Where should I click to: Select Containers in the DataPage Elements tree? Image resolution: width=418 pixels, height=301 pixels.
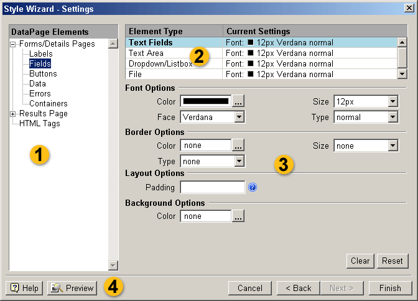49,103
